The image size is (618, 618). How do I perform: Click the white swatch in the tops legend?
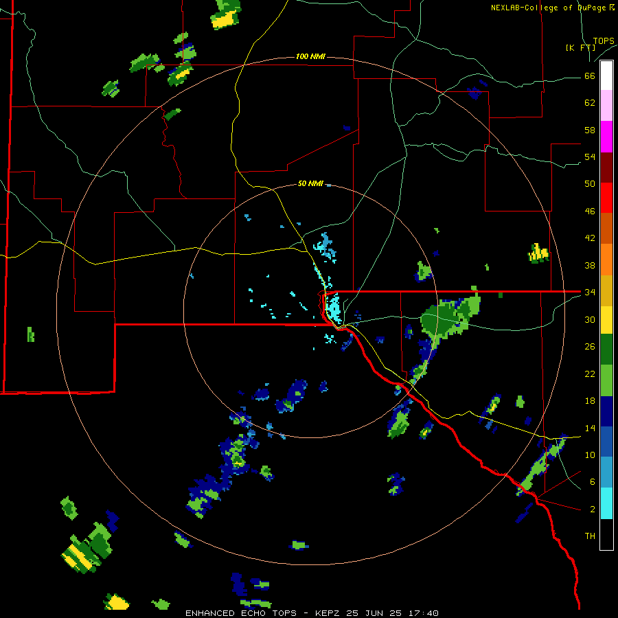pyautogui.click(x=606, y=76)
